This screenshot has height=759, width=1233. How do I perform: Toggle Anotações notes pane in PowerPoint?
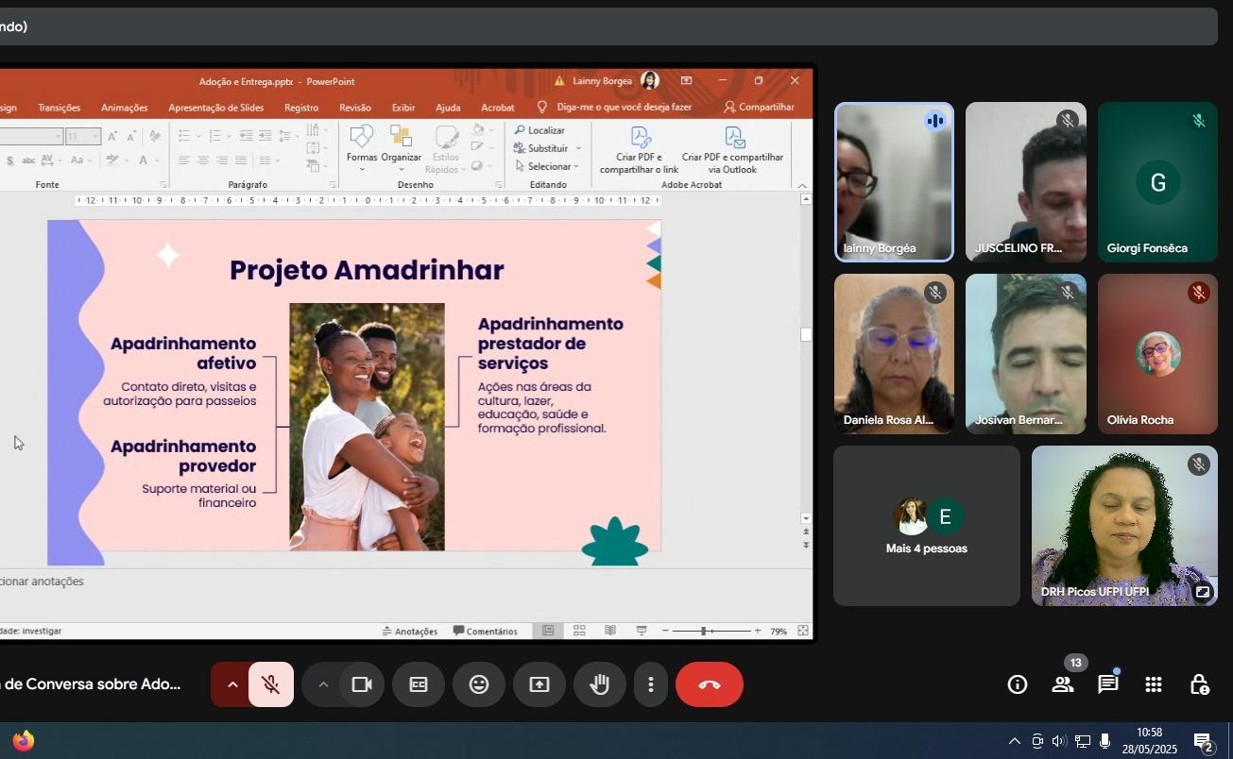[x=410, y=631]
